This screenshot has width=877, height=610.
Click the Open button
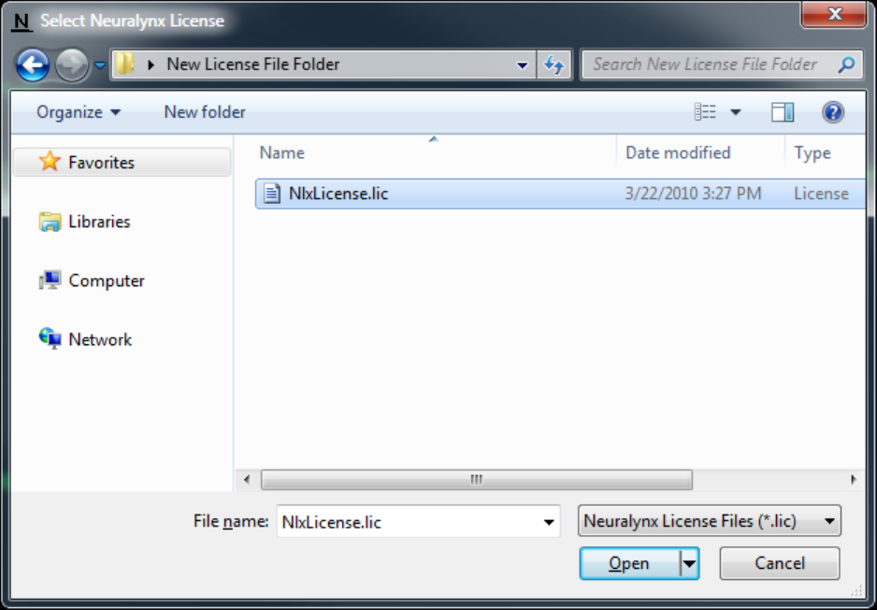pos(630,563)
